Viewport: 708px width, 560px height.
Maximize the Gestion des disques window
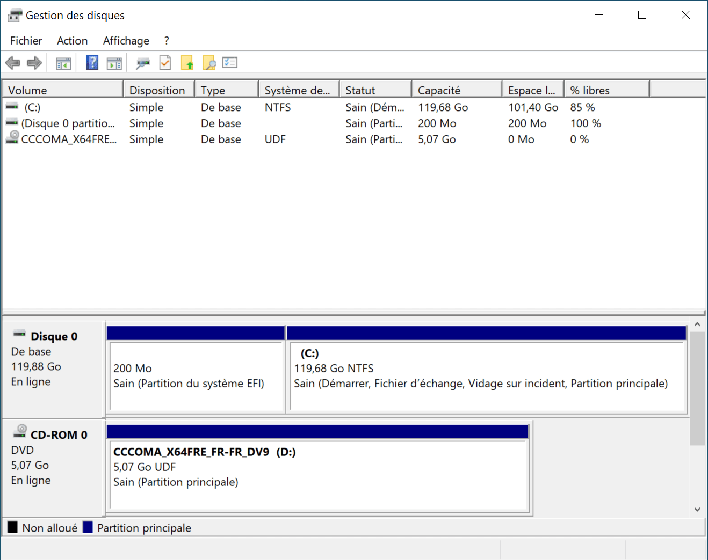click(642, 15)
